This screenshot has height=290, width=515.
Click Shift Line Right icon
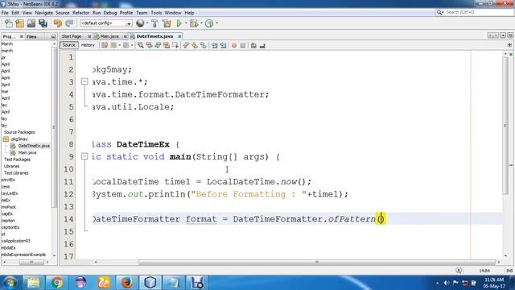tap(224, 45)
